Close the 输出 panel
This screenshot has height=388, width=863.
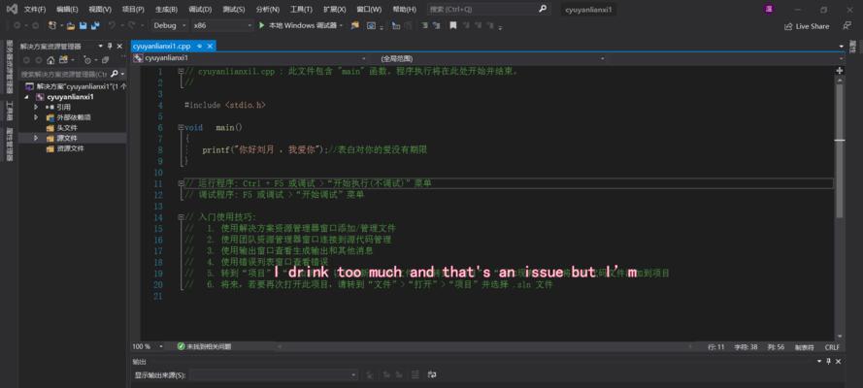pos(838,362)
